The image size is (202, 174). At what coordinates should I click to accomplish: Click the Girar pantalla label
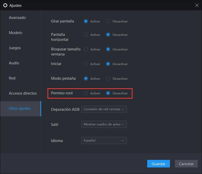[x=62, y=21]
